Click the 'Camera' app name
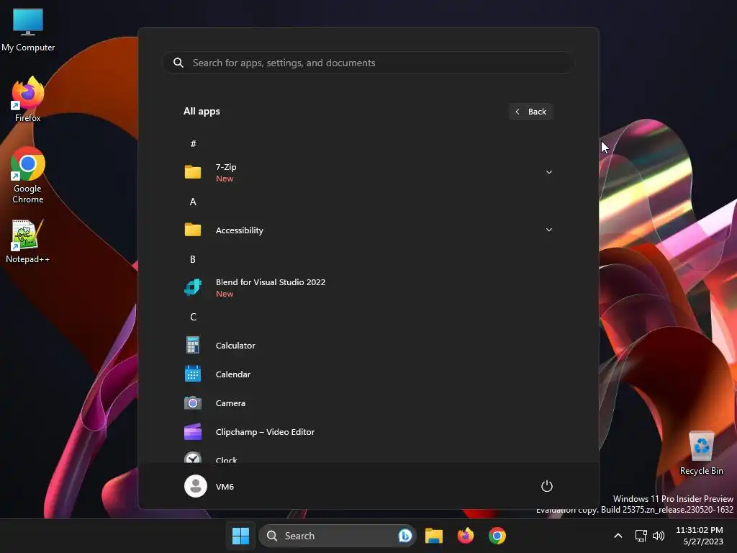Image resolution: width=737 pixels, height=553 pixels. point(230,403)
